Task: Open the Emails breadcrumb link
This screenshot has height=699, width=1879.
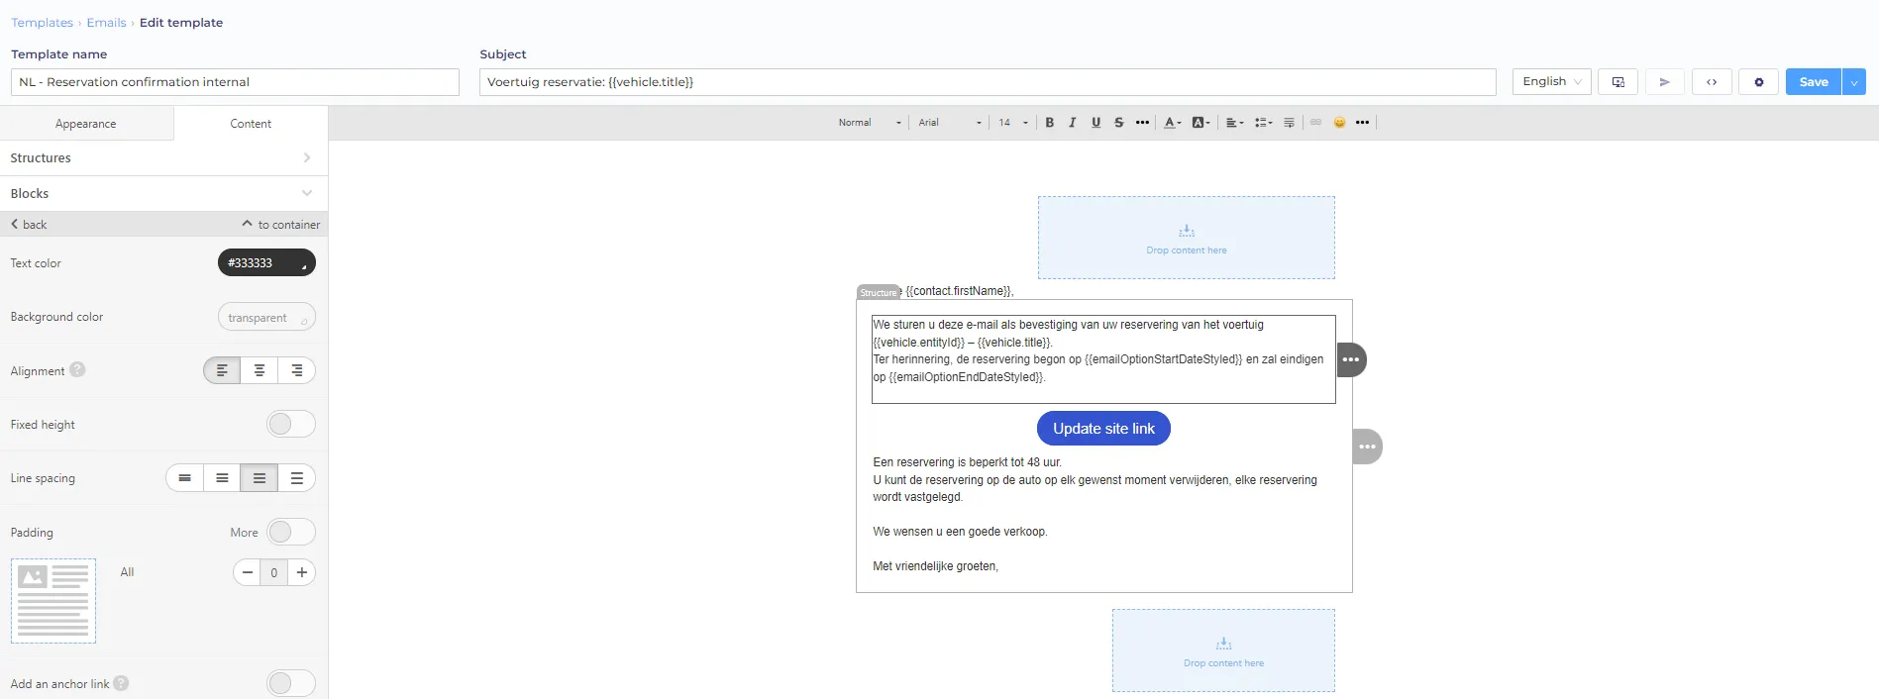Action: (x=106, y=23)
